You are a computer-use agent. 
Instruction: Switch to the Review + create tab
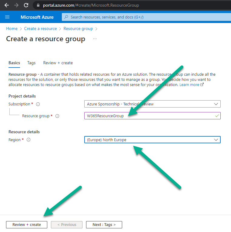tap(58, 63)
